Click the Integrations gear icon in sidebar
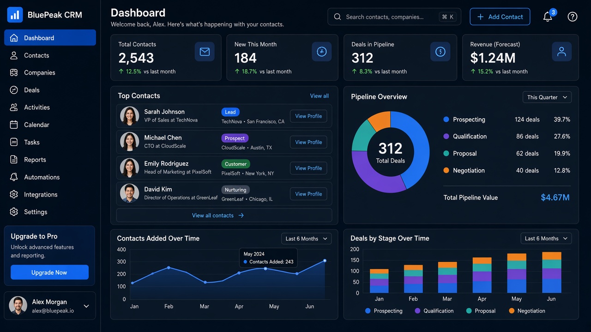Viewport: 591px width, 332px height. pos(14,195)
